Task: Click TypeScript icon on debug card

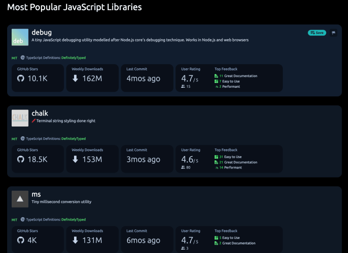Action: coord(23,58)
